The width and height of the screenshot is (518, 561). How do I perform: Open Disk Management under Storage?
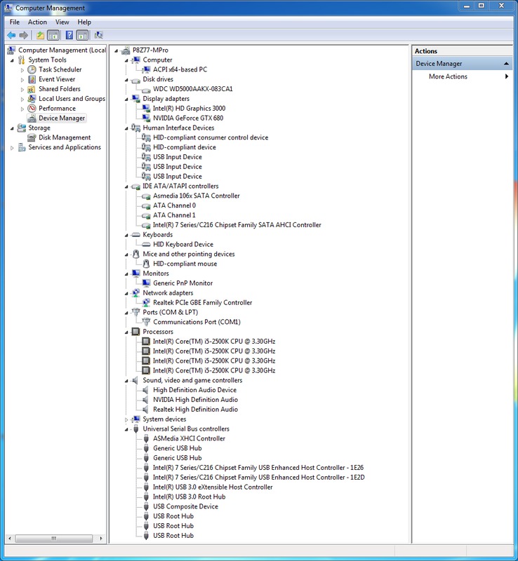tap(65, 137)
